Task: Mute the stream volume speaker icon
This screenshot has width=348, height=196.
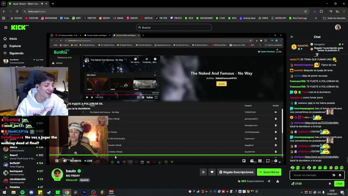Action: click(65, 161)
